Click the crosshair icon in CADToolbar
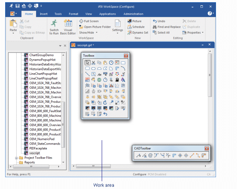This screenshot has height=189, width=237. pyautogui.click(x=180, y=155)
